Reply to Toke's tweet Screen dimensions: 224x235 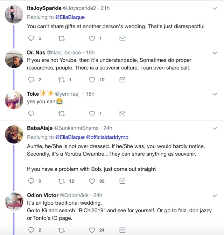31,113
